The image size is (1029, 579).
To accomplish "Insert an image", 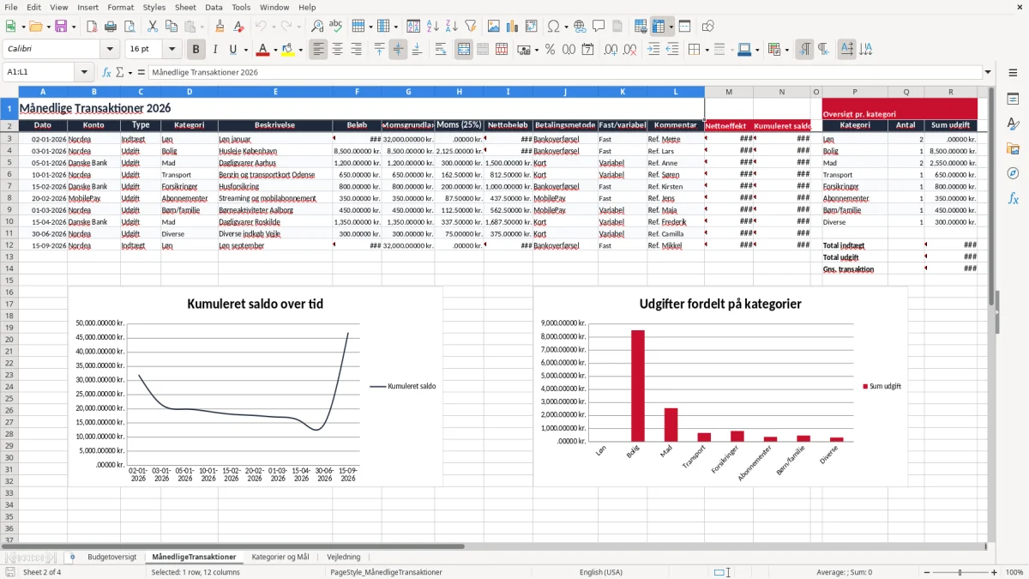I will pyautogui.click(x=493, y=27).
